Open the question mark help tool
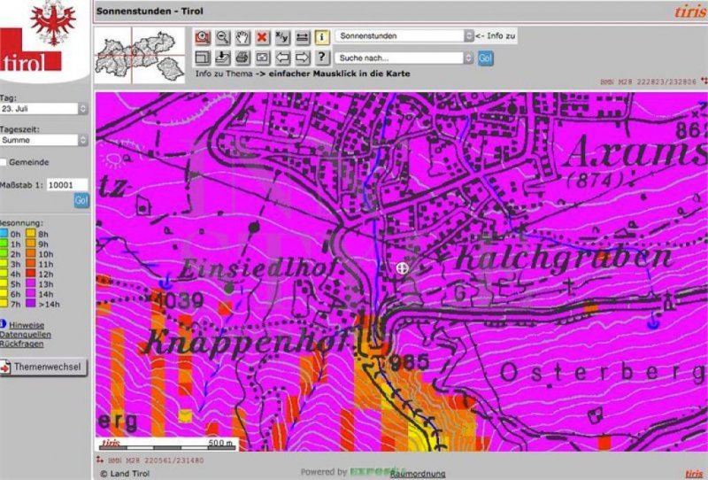Image resolution: width=708 pixels, height=480 pixels. pos(322,58)
